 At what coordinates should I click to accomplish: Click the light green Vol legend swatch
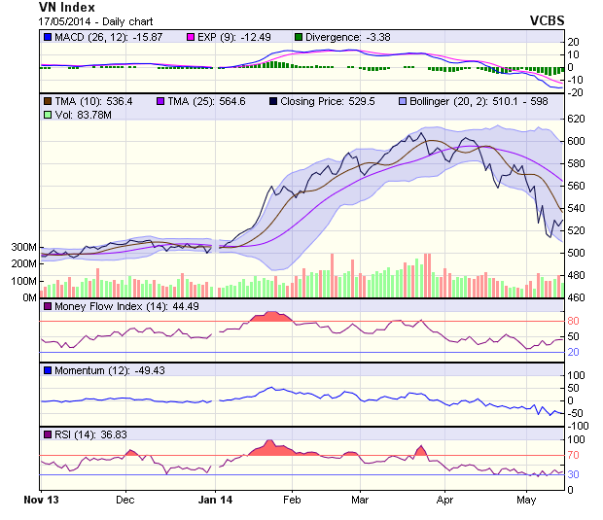(48, 115)
